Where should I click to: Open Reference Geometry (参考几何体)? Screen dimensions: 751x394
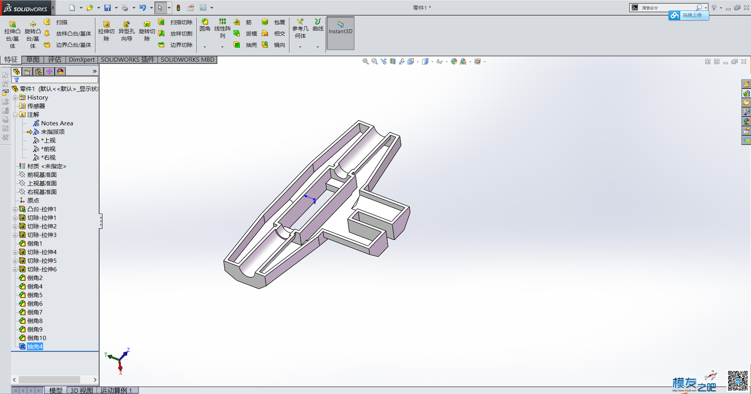pos(300,29)
